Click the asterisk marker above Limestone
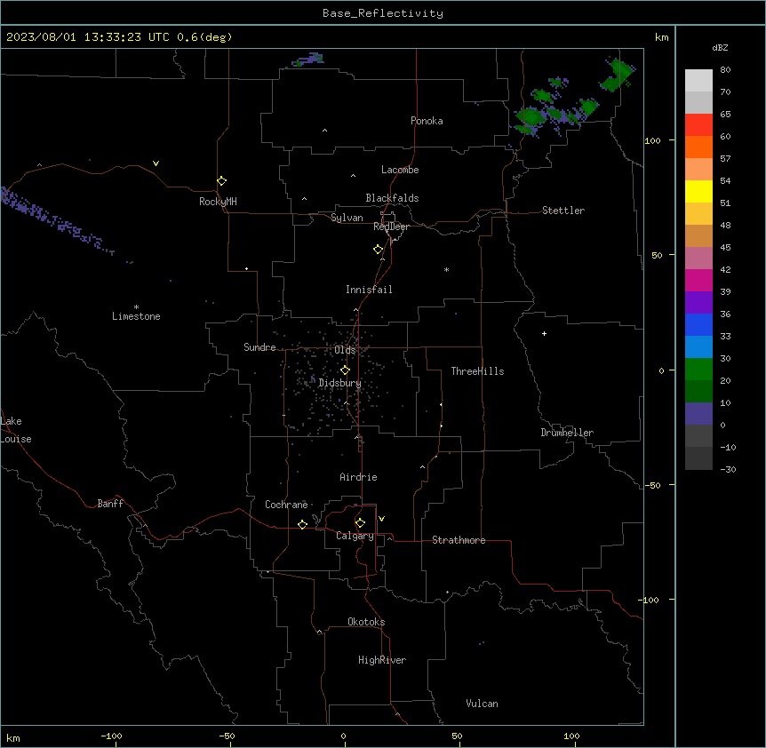 136,306
